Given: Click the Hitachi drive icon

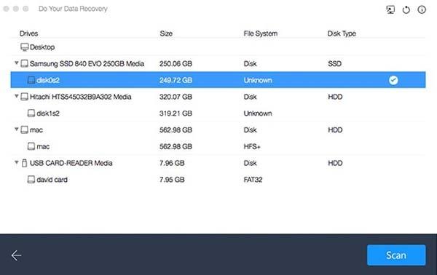Looking at the screenshot, I should [24, 97].
